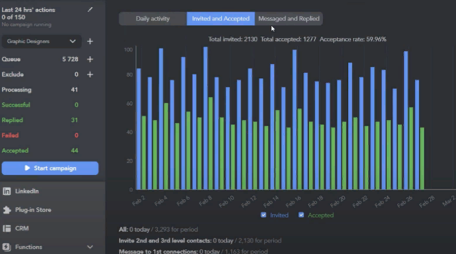Open the Plug-in Store menu item

[x=33, y=209]
